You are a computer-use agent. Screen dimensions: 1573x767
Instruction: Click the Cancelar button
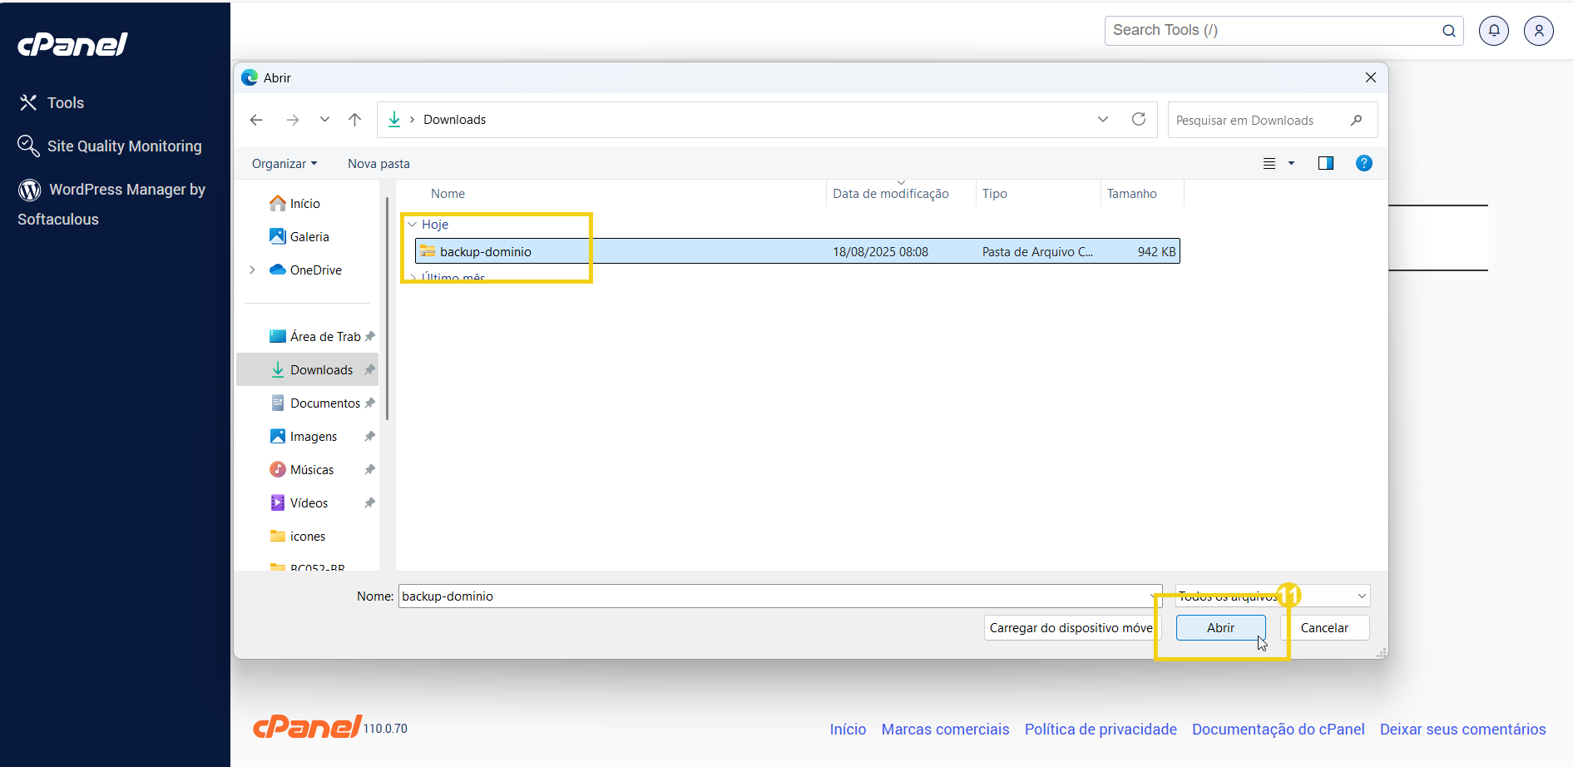(1324, 628)
